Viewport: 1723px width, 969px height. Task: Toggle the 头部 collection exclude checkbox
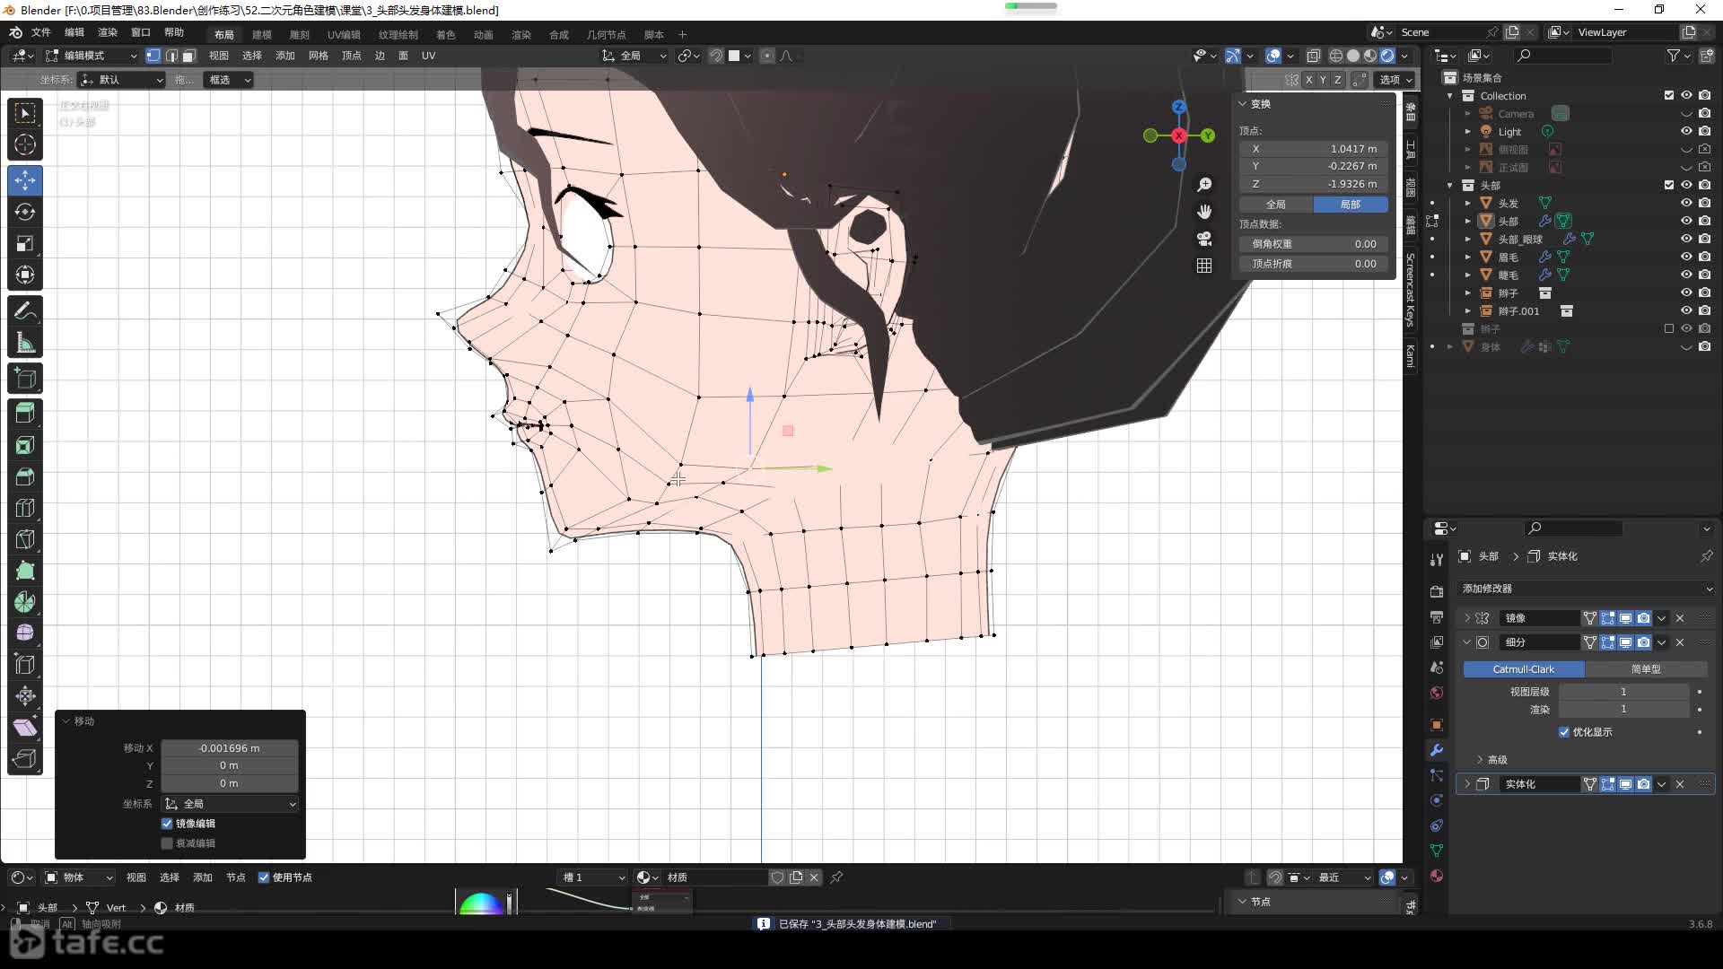click(1669, 185)
